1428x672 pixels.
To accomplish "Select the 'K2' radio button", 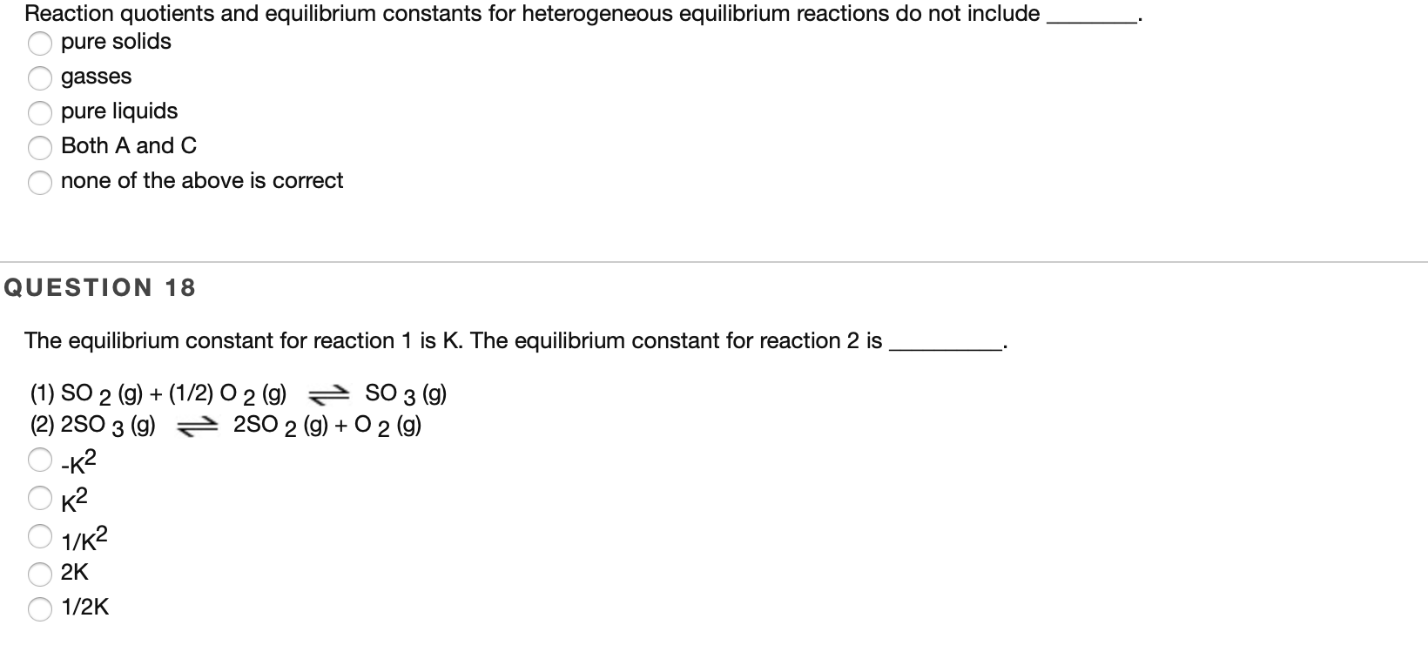I will point(40,499).
